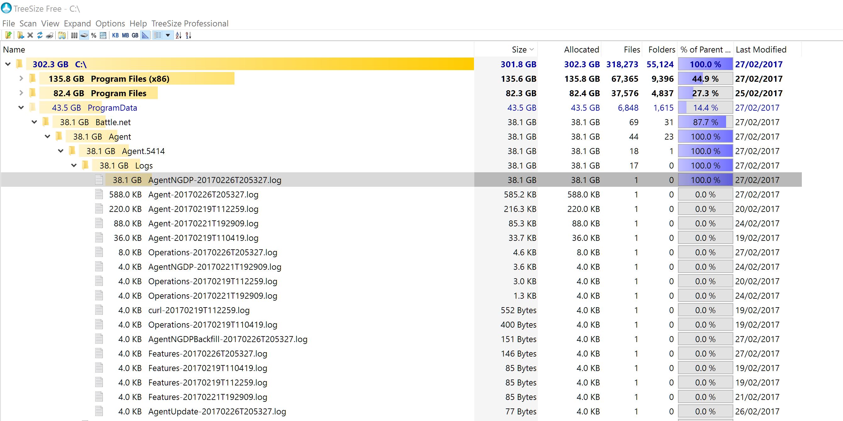Open the Scan menu
The image size is (843, 421).
[x=28, y=24]
